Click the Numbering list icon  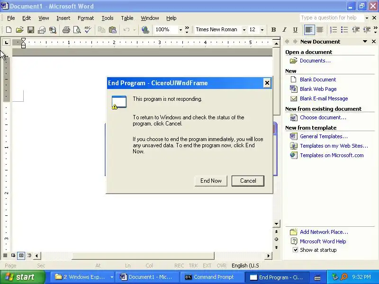click(334, 30)
